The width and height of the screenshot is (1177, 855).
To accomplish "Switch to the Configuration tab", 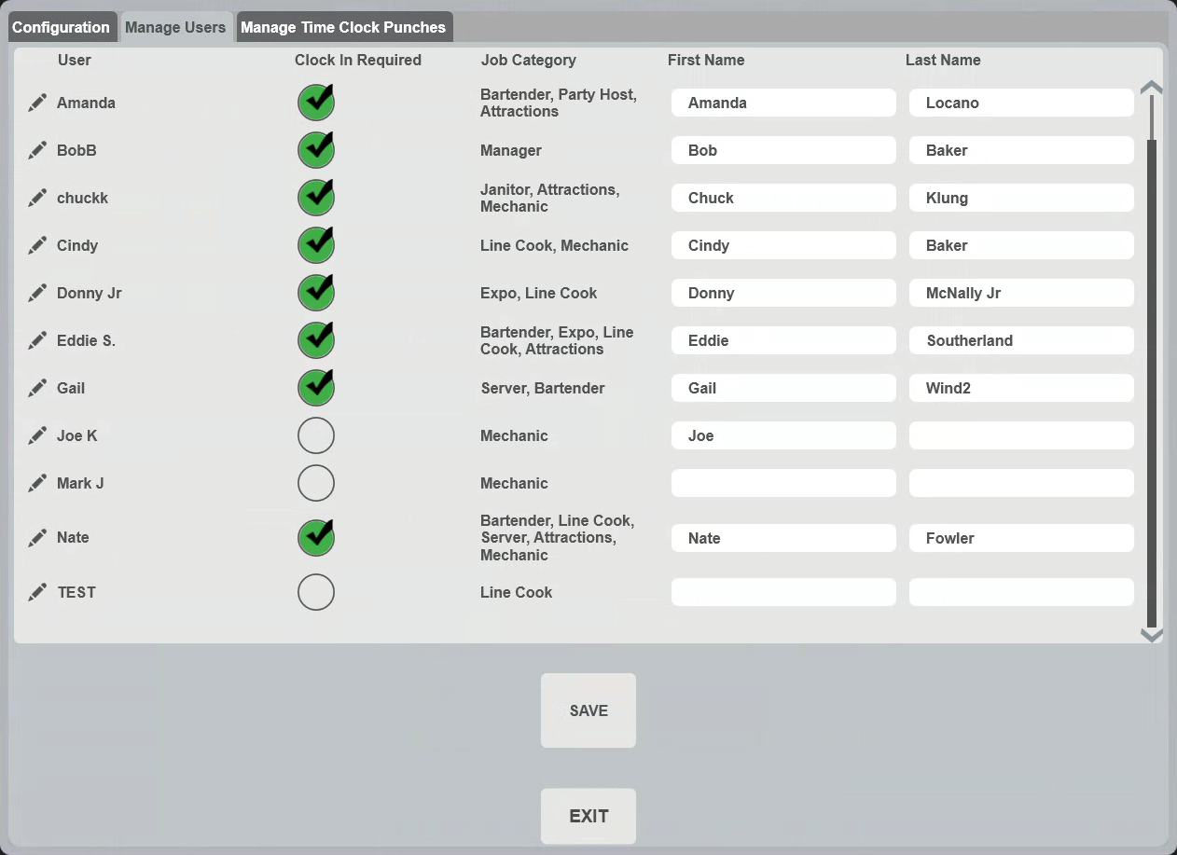I will (62, 27).
